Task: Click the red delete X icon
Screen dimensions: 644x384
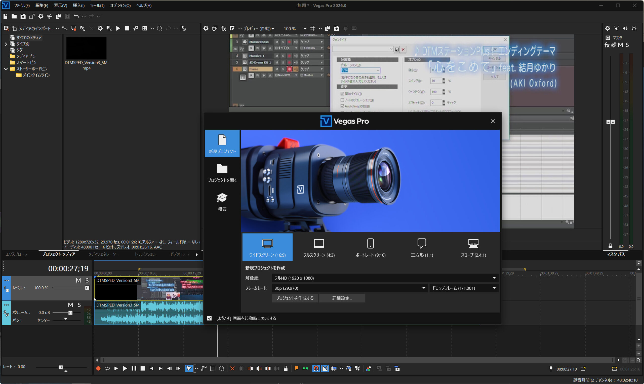Action: click(232, 368)
